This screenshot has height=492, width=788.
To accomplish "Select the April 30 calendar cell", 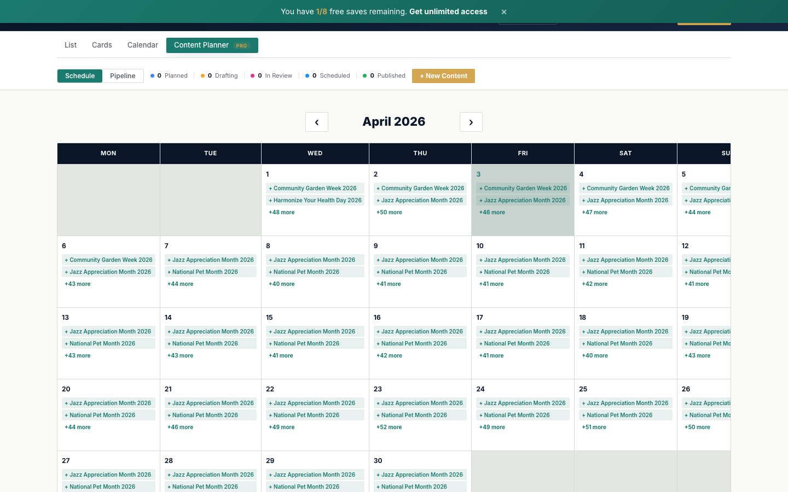I will tap(420, 461).
